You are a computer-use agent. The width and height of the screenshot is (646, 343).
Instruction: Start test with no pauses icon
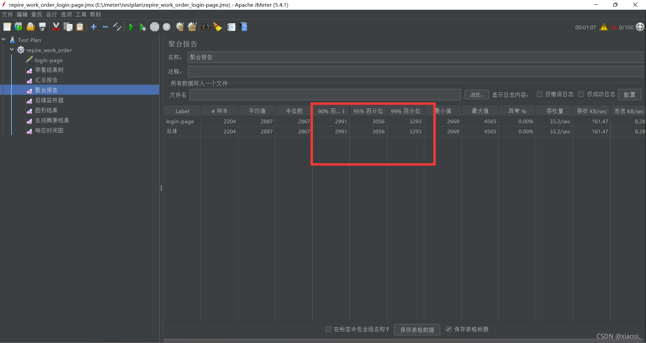143,27
